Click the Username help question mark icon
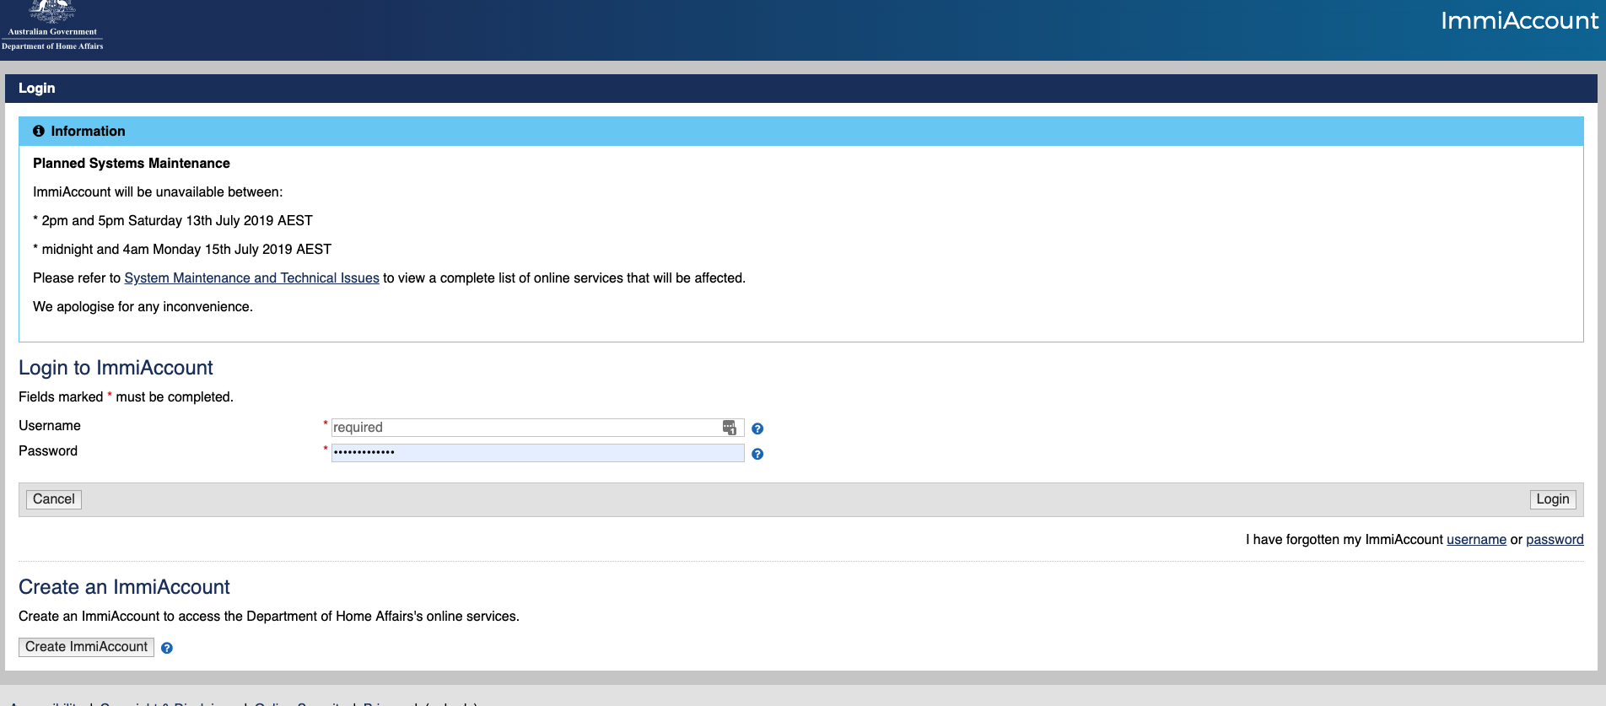Viewport: 1606px width, 706px height. 757,428
